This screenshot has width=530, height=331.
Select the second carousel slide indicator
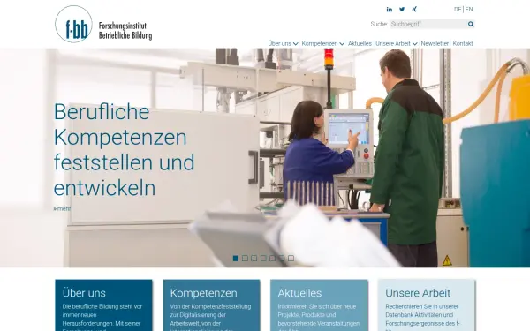click(245, 259)
